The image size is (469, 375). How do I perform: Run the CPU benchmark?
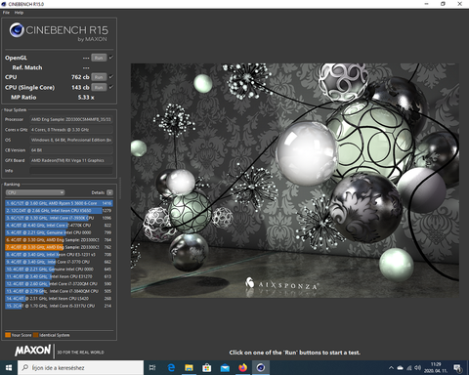point(99,77)
